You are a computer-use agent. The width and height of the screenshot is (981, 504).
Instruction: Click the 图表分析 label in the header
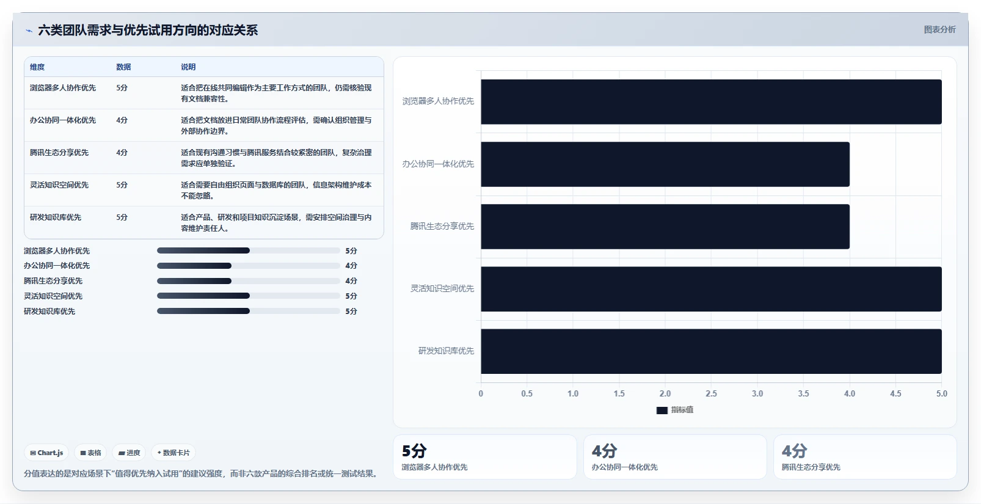click(939, 29)
